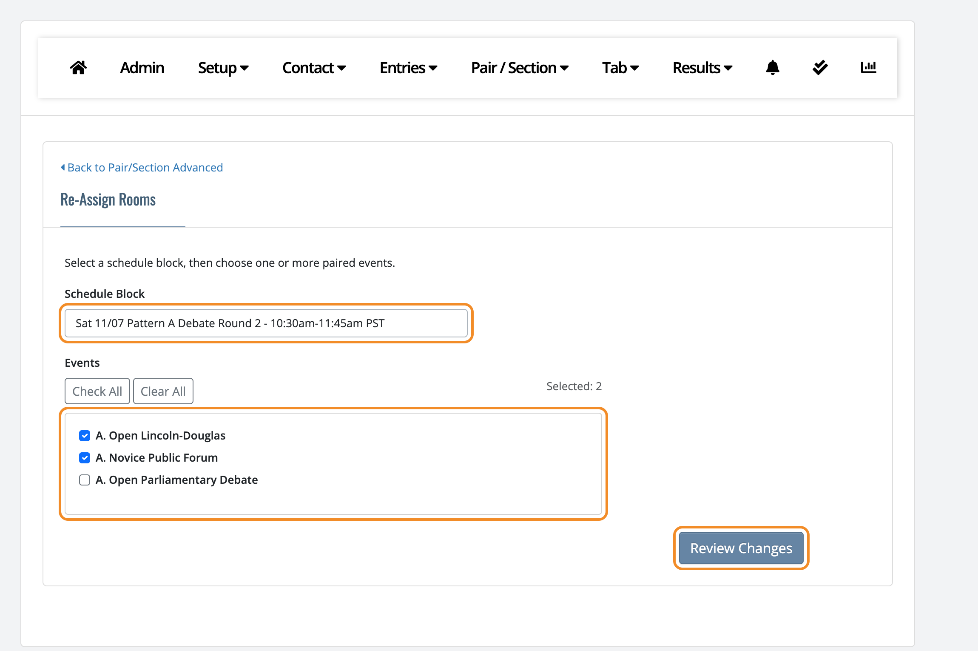Click the Review Changes button
Screen dimensions: 978x651
pyautogui.click(x=741, y=548)
